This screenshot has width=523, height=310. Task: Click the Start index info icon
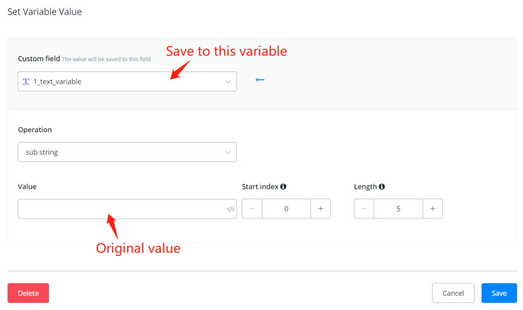click(283, 187)
